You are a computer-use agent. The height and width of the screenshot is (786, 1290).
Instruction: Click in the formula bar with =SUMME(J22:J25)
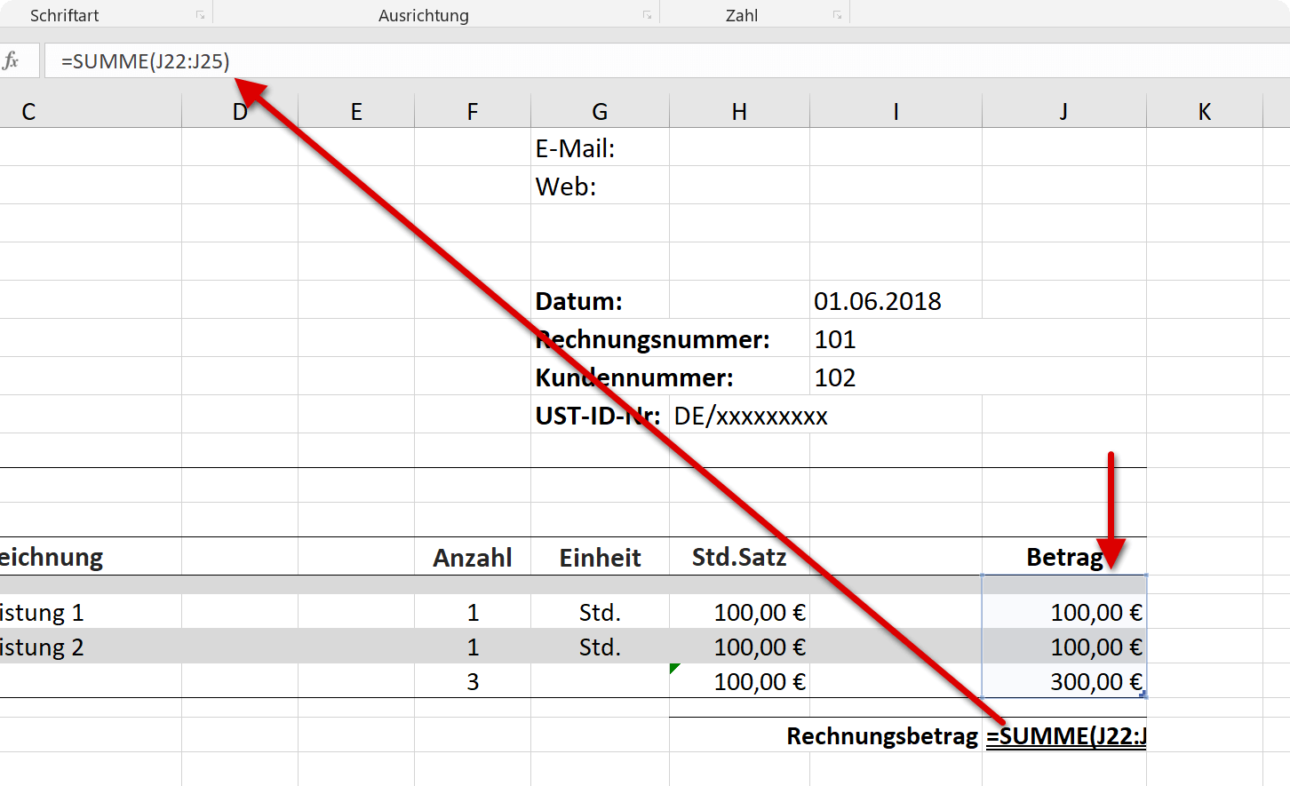(x=666, y=61)
